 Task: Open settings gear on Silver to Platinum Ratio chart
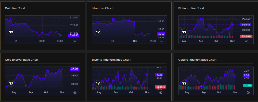tap(161, 92)
